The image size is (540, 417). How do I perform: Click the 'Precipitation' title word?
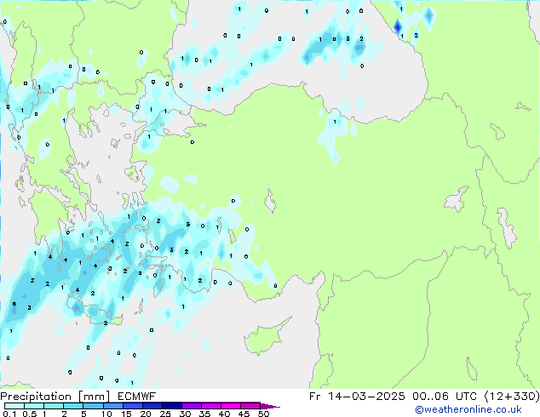[36, 397]
